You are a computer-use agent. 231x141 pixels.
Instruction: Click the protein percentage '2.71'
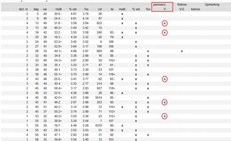(85, 65)
